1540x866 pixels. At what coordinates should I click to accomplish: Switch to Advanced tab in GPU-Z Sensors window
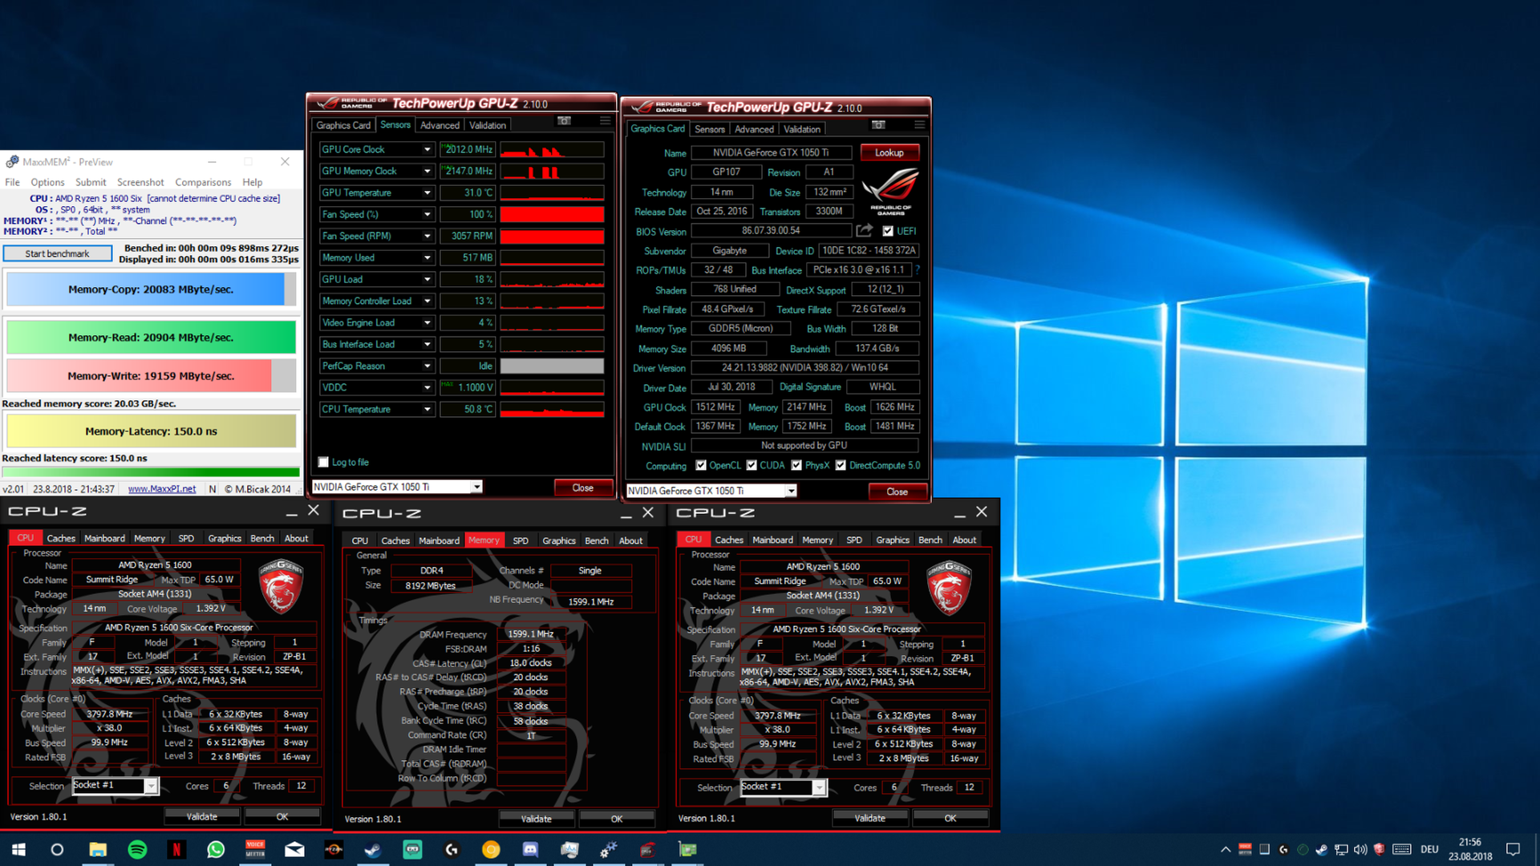[440, 125]
